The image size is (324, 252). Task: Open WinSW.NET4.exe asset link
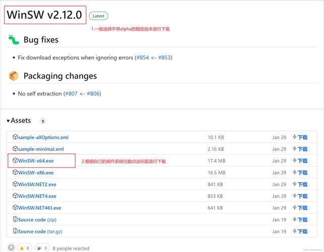click(x=37, y=196)
